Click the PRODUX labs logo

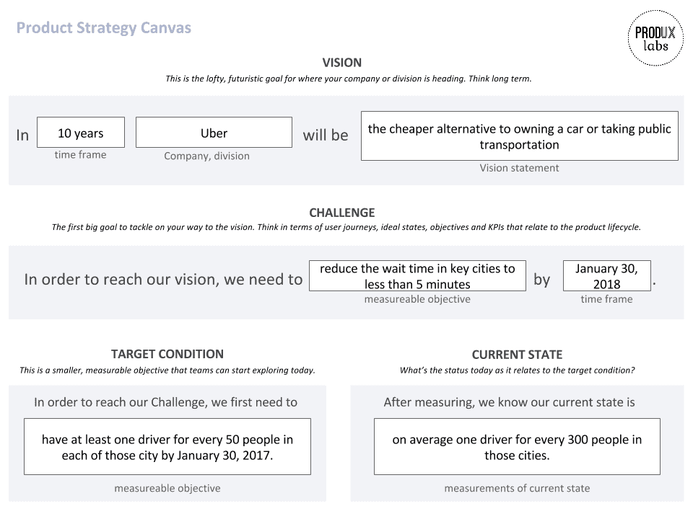(x=655, y=38)
